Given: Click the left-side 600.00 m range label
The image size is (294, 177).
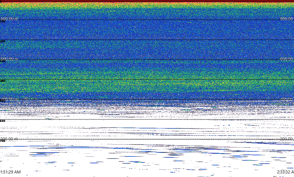Looking at the screenshot, I should (x=9, y=59).
